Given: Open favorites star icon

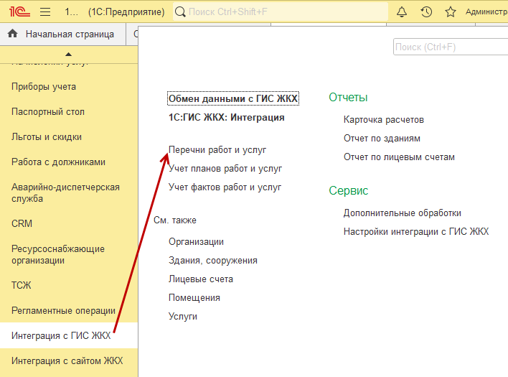Looking at the screenshot, I should point(451,12).
